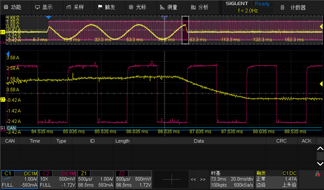Image resolution: width=324 pixels, height=190 pixels.
Task: Click the SIGLENT logo
Action: tap(237, 4)
